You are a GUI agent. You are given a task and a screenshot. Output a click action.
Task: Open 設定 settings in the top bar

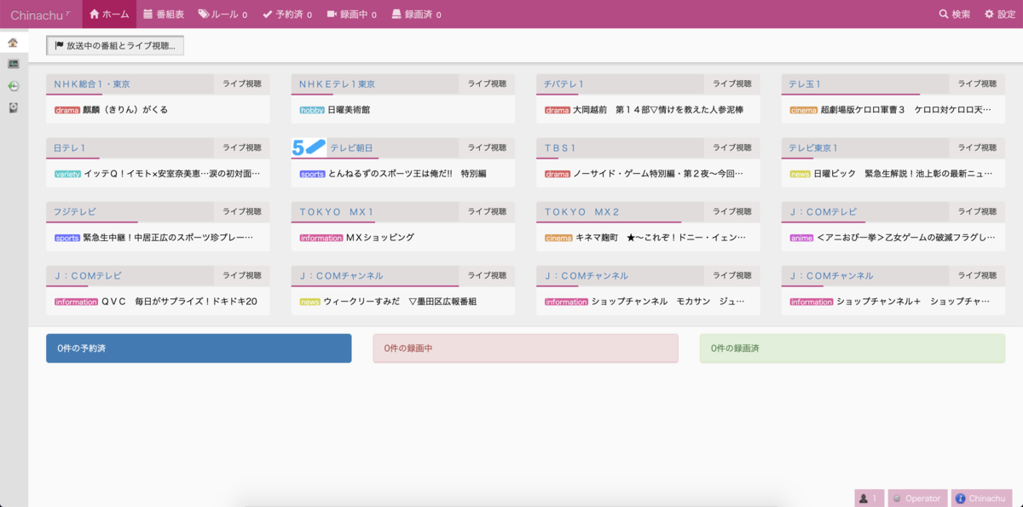[999, 14]
